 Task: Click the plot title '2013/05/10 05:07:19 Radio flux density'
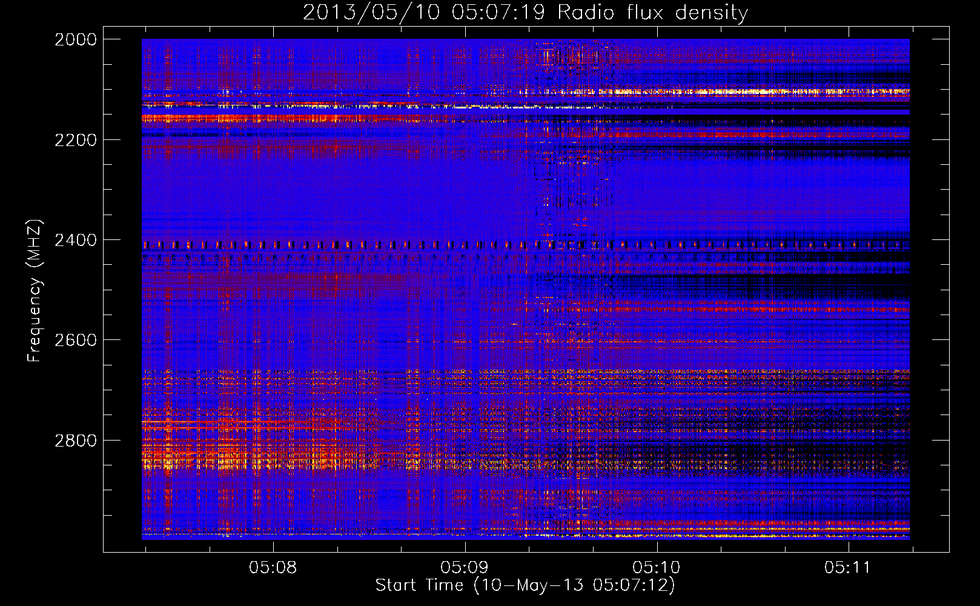(525, 12)
